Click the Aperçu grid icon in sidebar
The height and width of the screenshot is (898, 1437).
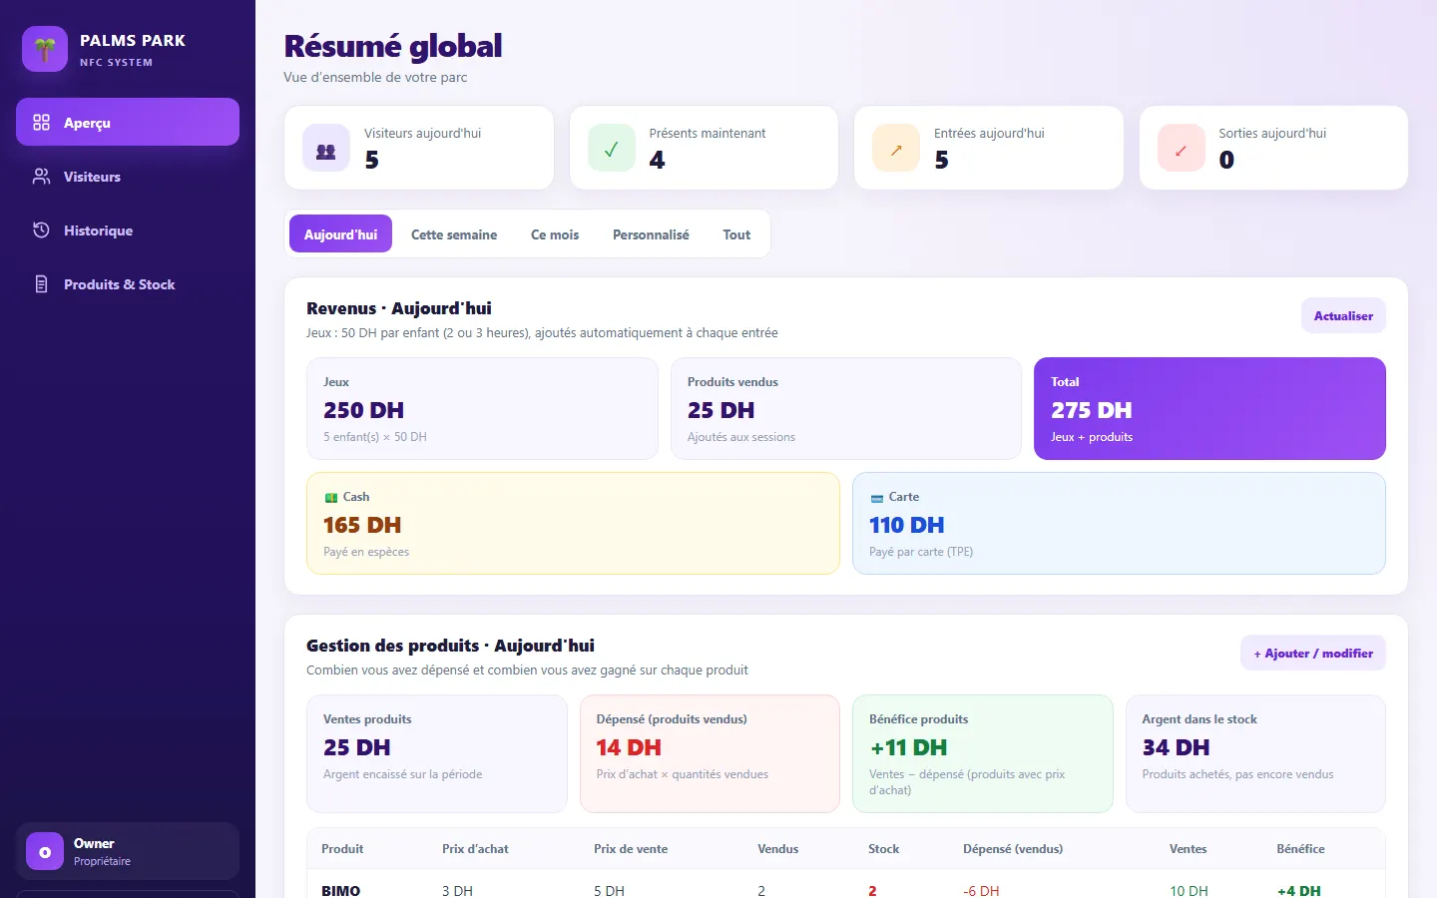(41, 123)
